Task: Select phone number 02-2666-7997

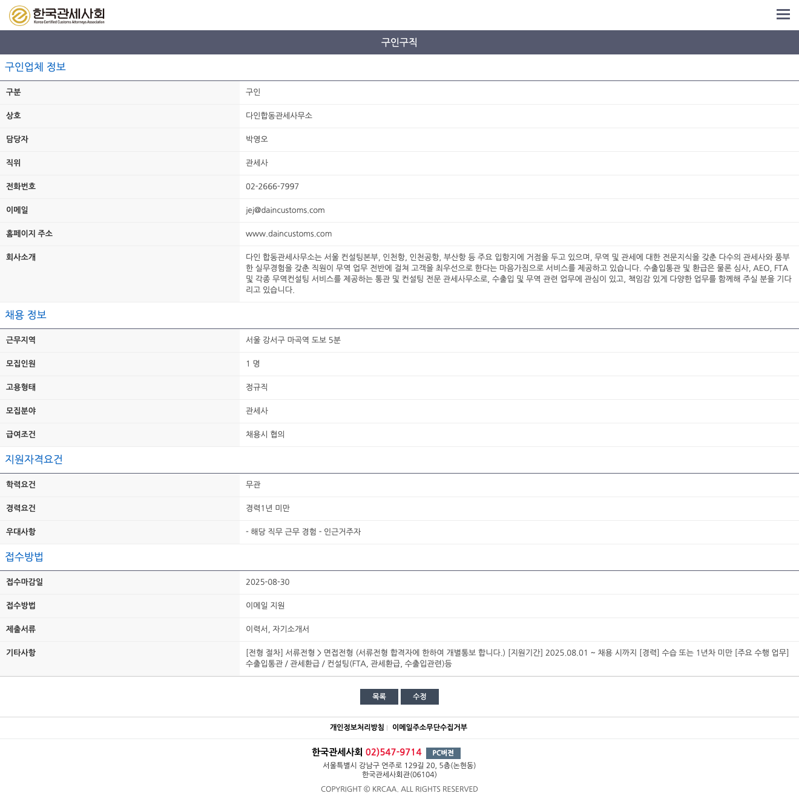Action: [272, 187]
